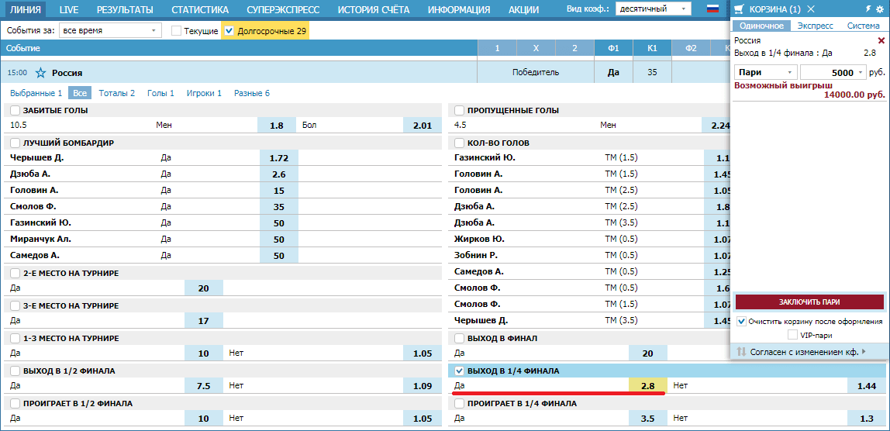Screen dimensions: 890x431
Task: Uncheck the ВЫХОД В 1/4 ФИНАЛА checkbox
Action: coord(460,371)
